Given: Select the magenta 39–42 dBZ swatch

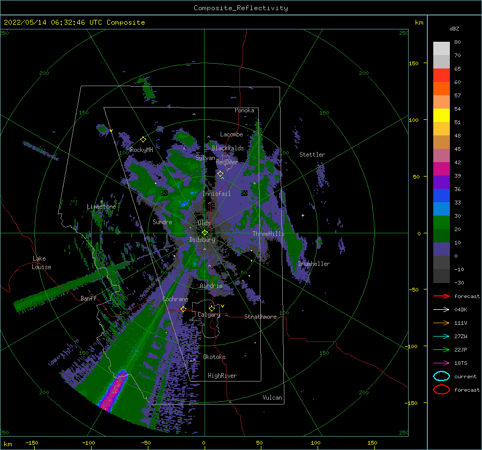Looking at the screenshot, I should click(441, 169).
